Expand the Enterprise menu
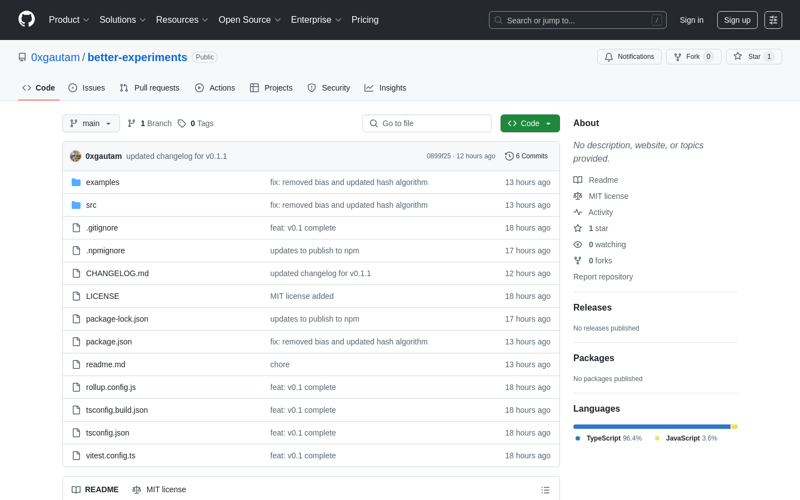The height and width of the screenshot is (500, 800). (316, 20)
